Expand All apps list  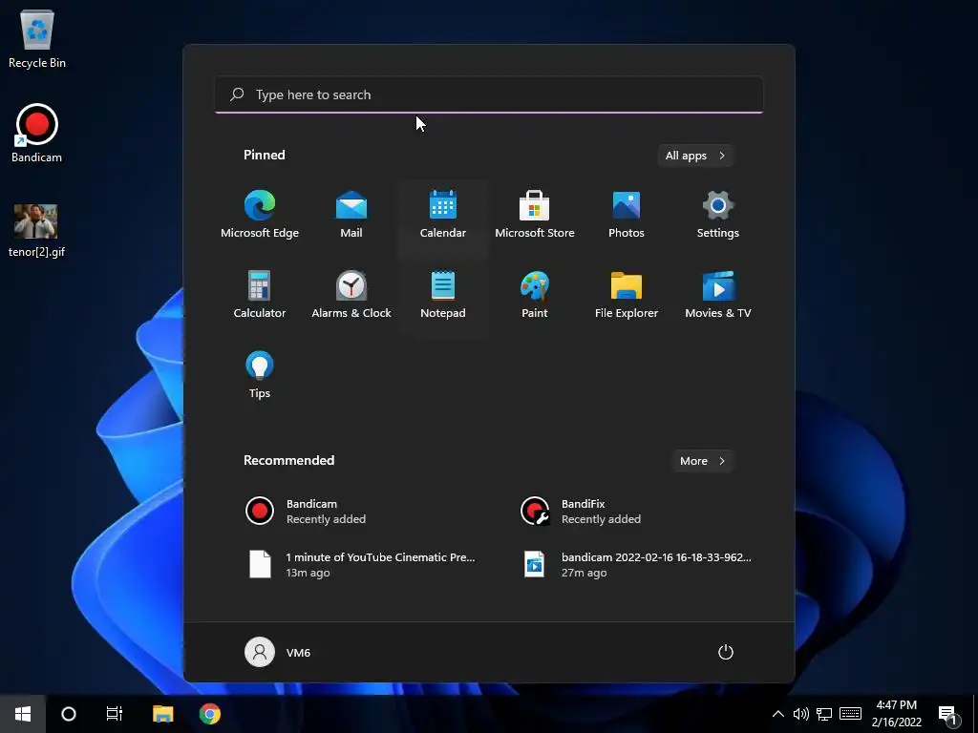tap(695, 156)
